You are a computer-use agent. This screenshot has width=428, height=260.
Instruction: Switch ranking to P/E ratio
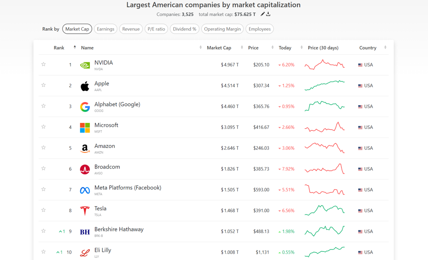(157, 29)
